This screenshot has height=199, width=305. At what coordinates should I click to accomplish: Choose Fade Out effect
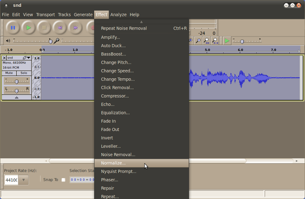[141, 130]
